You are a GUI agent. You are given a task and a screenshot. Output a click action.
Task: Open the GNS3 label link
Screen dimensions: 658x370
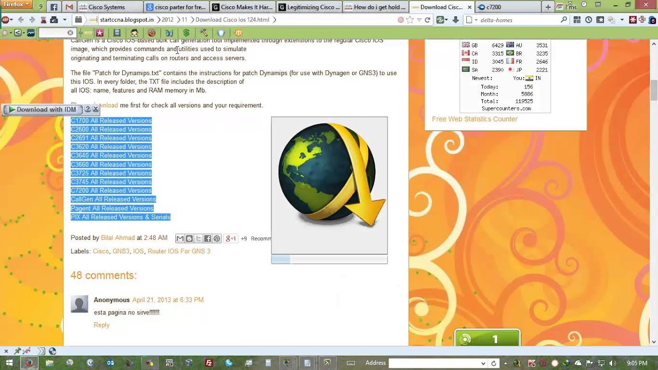[x=121, y=251]
